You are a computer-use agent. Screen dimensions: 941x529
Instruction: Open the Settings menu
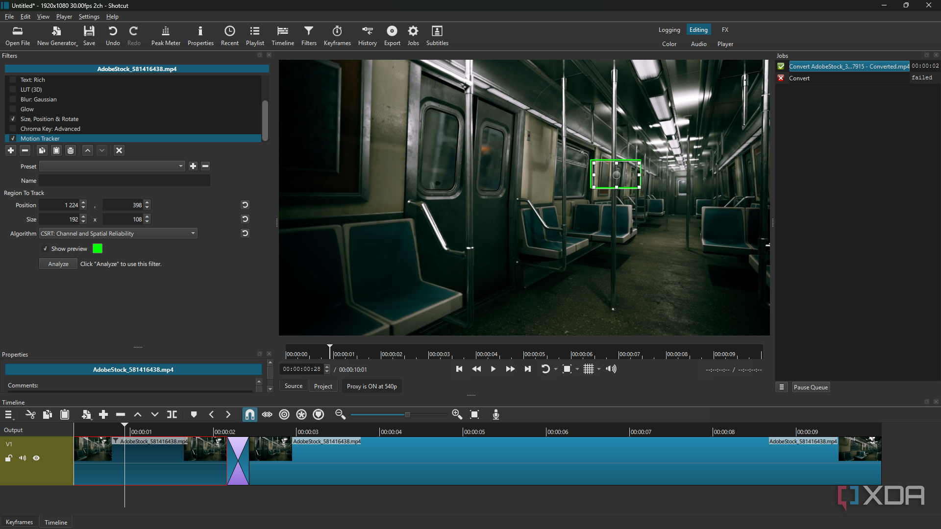89,17
